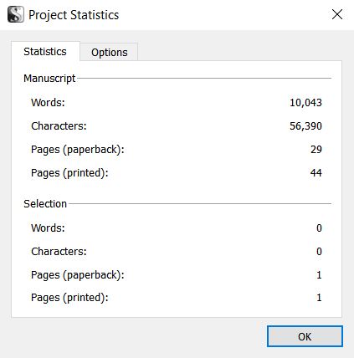Click the Selection Pages (printed) label

click(x=69, y=298)
